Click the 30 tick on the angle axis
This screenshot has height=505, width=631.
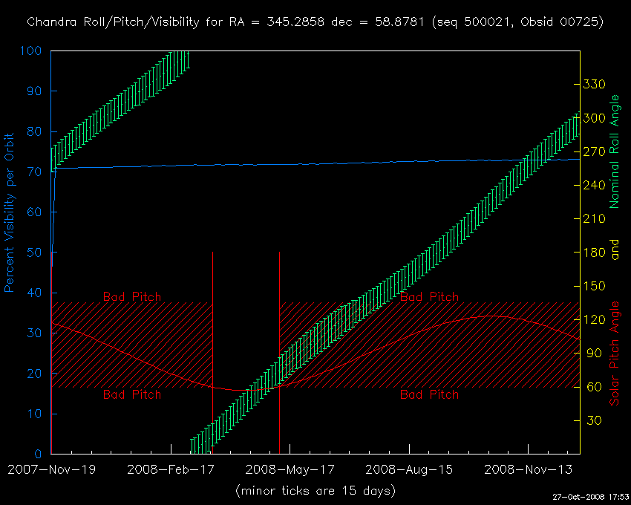(592, 420)
